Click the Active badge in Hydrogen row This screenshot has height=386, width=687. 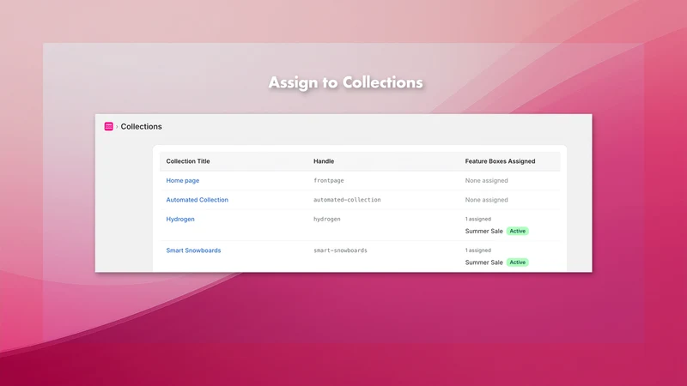pos(518,231)
